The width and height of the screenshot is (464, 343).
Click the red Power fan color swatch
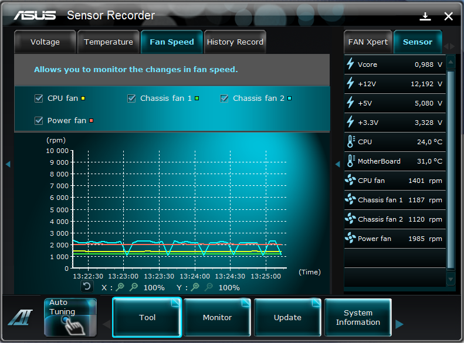pyautogui.click(x=91, y=121)
